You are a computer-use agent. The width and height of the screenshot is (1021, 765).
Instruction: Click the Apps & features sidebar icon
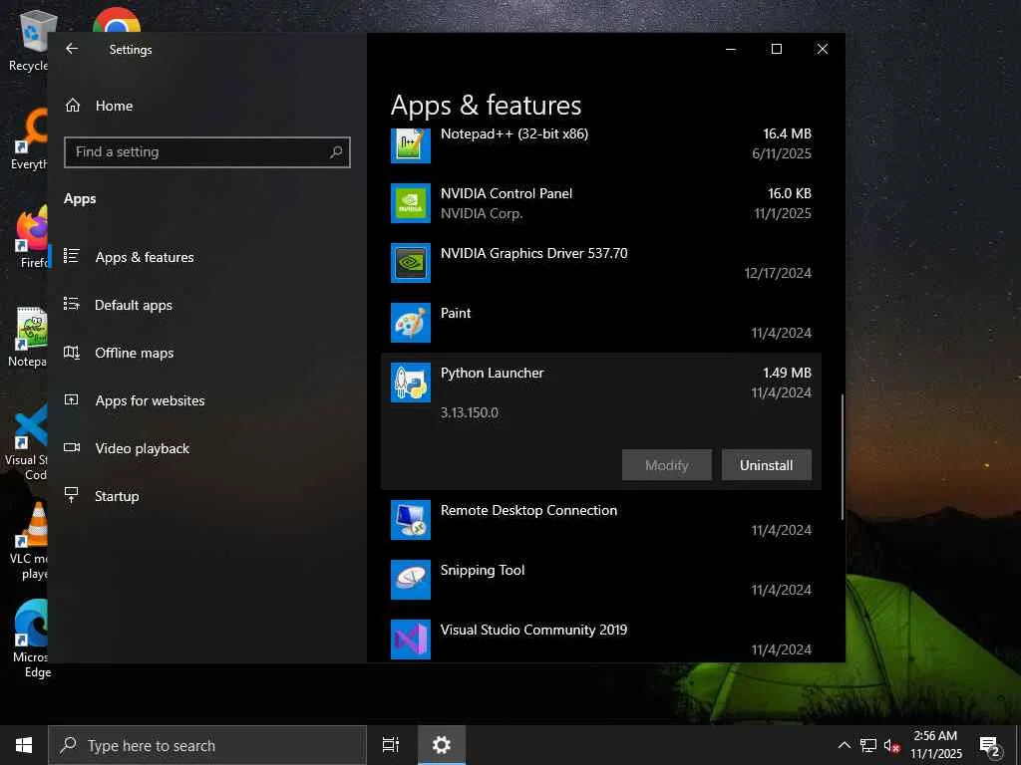click(72, 256)
